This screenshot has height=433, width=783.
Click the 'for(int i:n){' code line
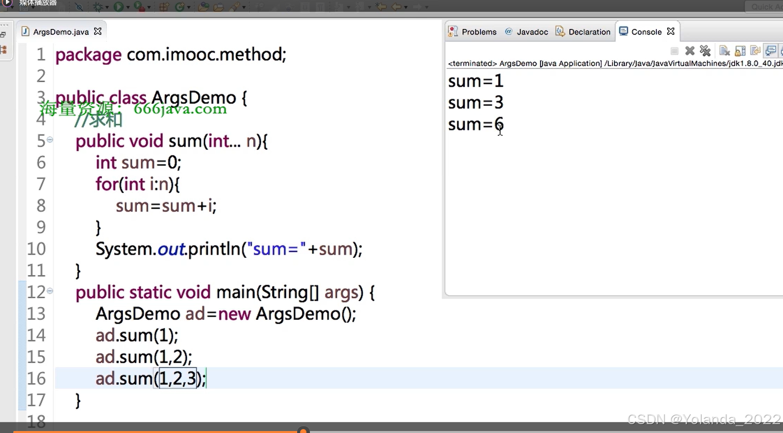137,184
